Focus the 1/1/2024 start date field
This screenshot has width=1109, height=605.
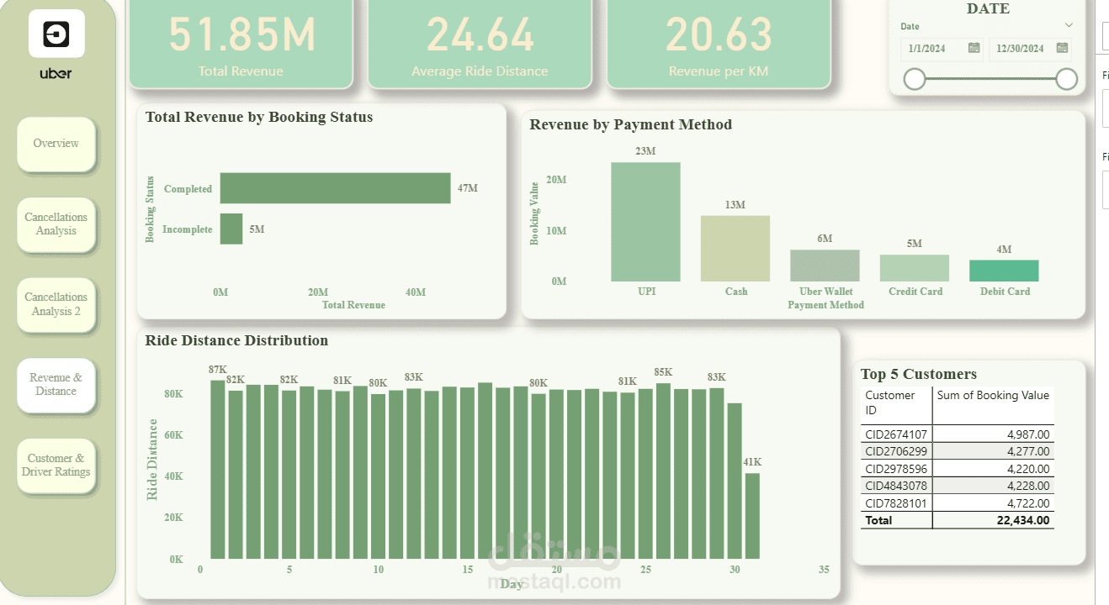pos(942,49)
